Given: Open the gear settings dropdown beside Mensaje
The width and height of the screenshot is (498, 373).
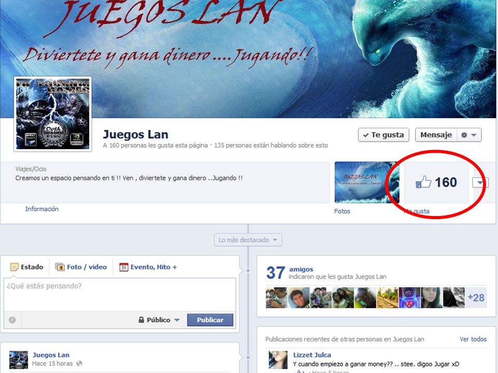Looking at the screenshot, I should [x=469, y=135].
